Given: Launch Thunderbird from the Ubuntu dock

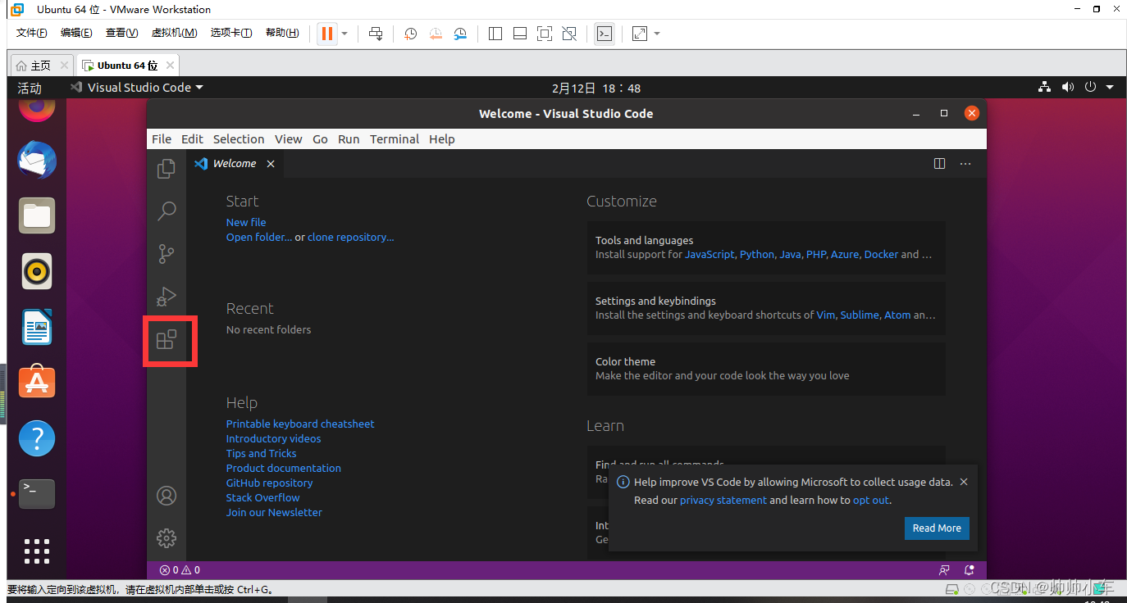Looking at the screenshot, I should [37, 161].
